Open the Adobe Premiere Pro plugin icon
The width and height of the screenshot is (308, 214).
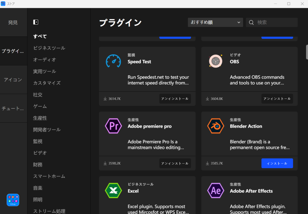pyautogui.click(x=113, y=126)
